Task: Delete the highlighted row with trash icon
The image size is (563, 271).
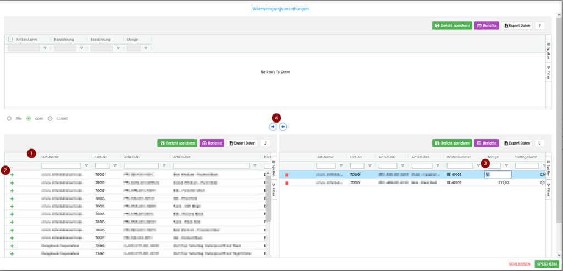Action: 286,175
